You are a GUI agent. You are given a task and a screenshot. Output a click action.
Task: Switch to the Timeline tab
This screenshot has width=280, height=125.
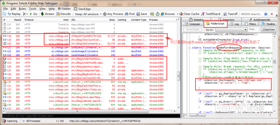tap(268, 24)
